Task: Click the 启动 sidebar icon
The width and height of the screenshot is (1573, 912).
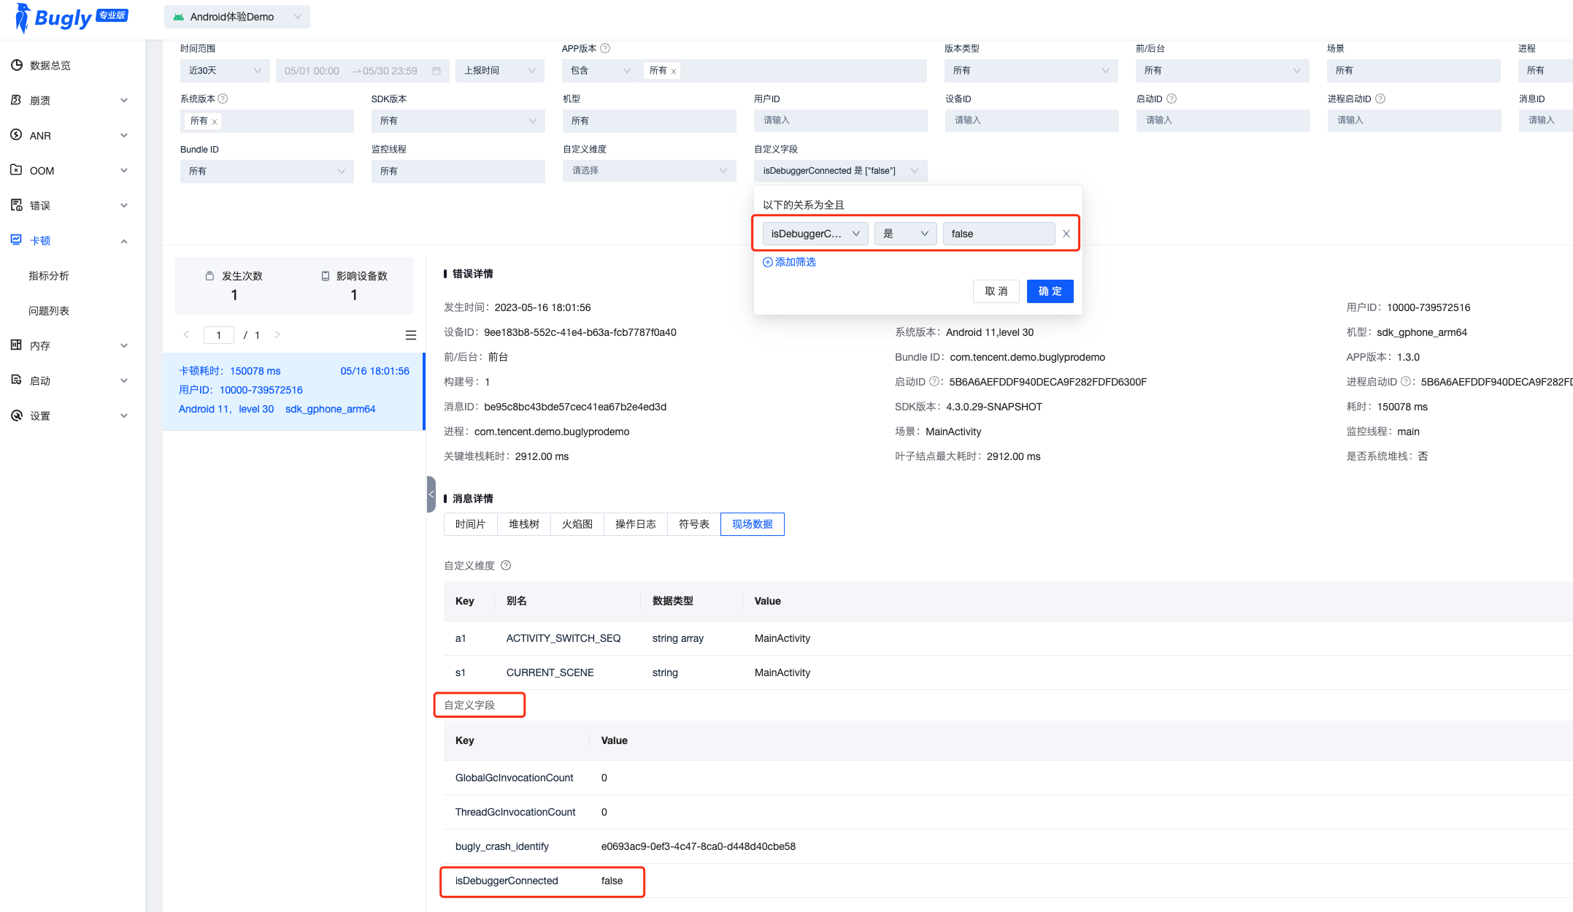Action: [16, 380]
